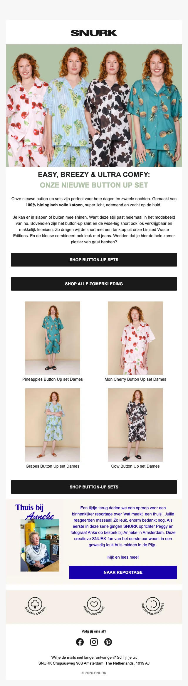Image resolution: width=188 pixels, height=686 pixels.
Task: Open the Mon Cherry Button Up set image
Action: point(135,338)
